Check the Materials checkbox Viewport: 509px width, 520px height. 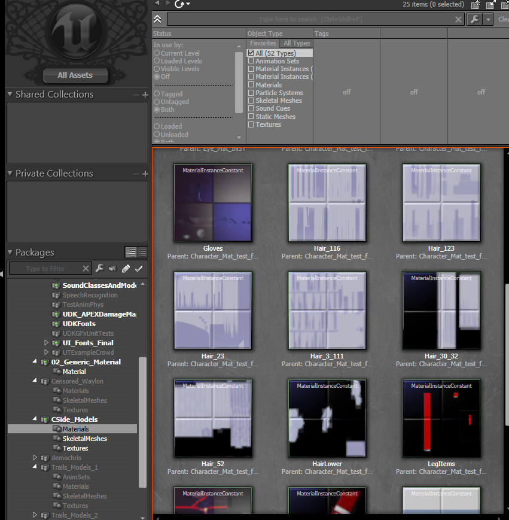pos(251,85)
